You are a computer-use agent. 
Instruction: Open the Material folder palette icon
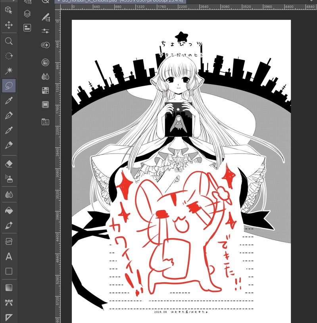[45, 122]
